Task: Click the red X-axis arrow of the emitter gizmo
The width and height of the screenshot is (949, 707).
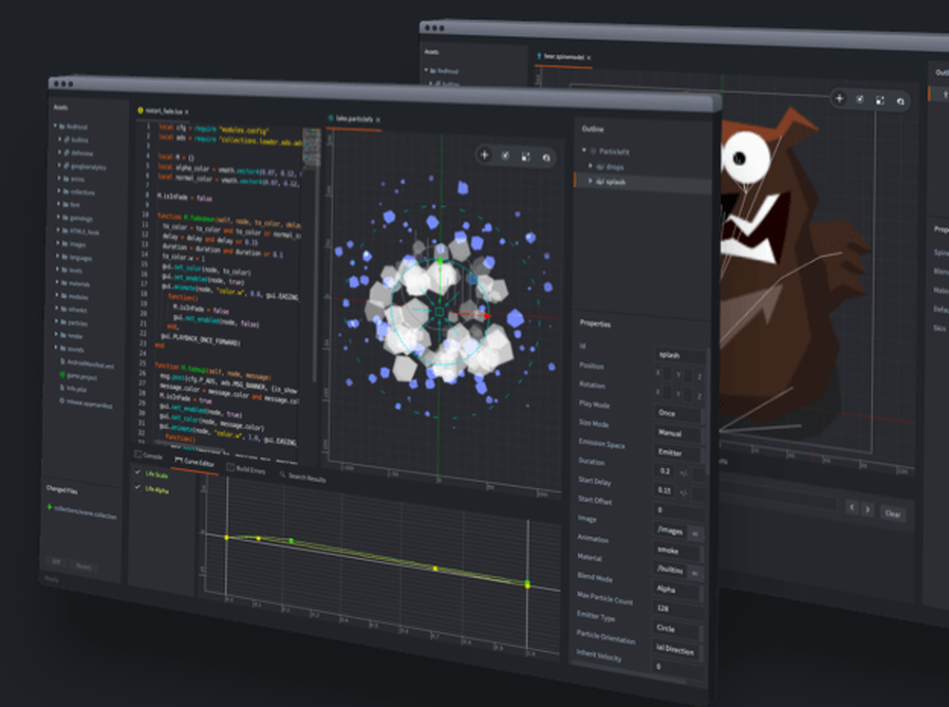Action: [487, 315]
